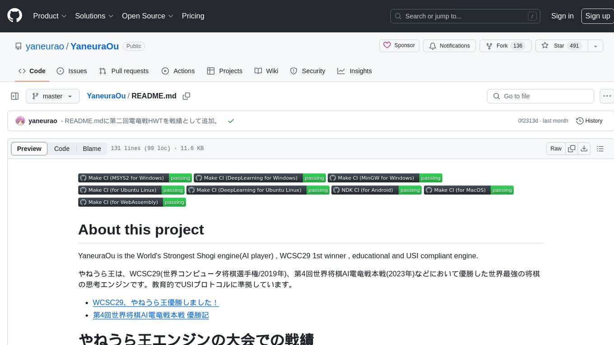Open the more file actions menu
Viewport: 614px width, 345px height.
(607, 96)
